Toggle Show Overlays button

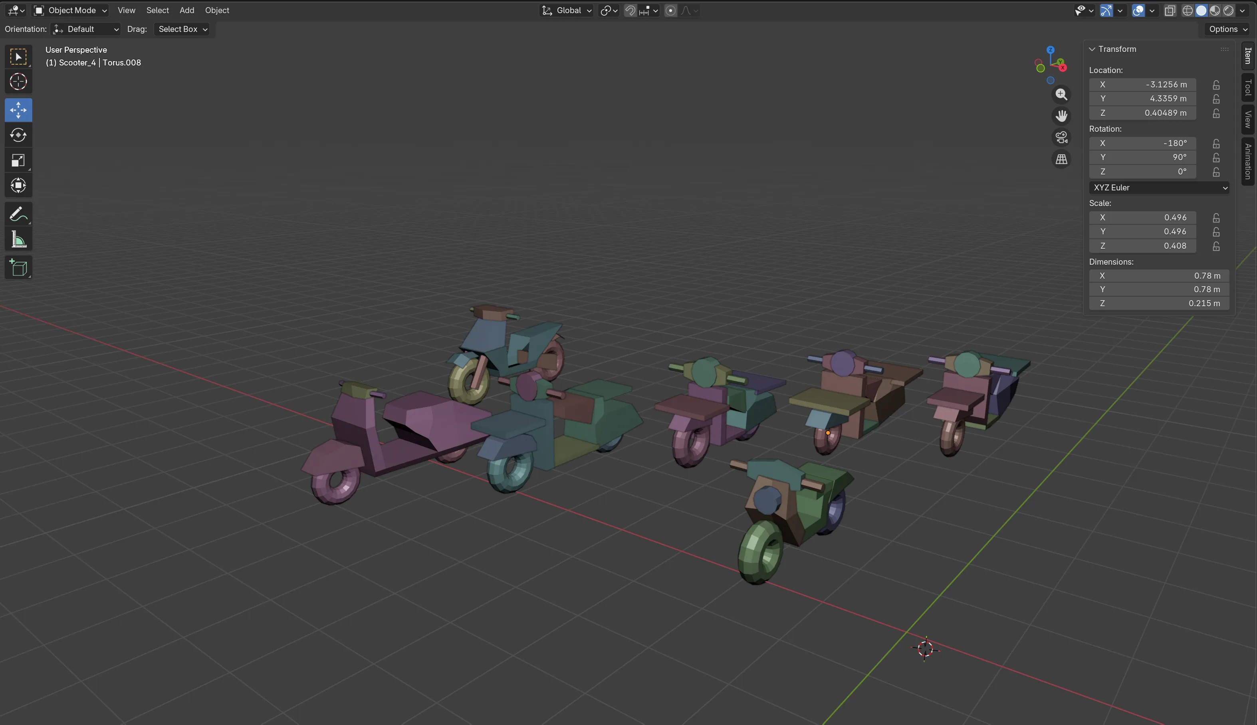(x=1138, y=10)
